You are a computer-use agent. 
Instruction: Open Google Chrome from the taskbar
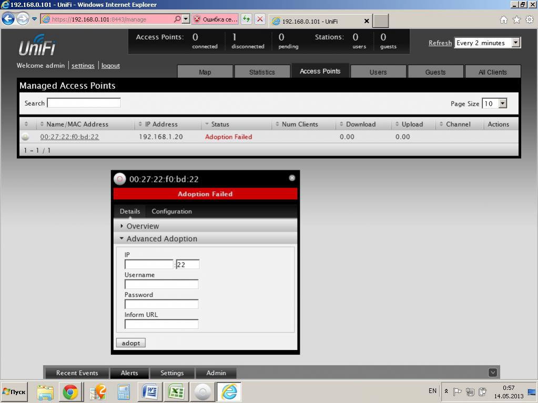coord(70,392)
